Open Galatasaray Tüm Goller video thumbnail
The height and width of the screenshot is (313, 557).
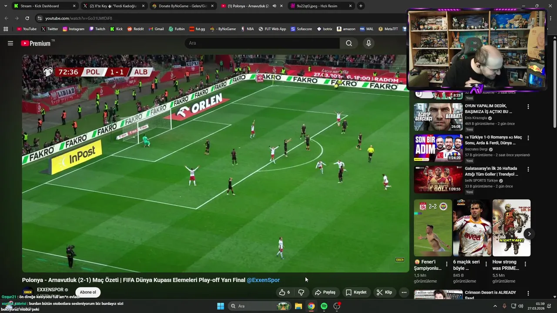[438, 180]
